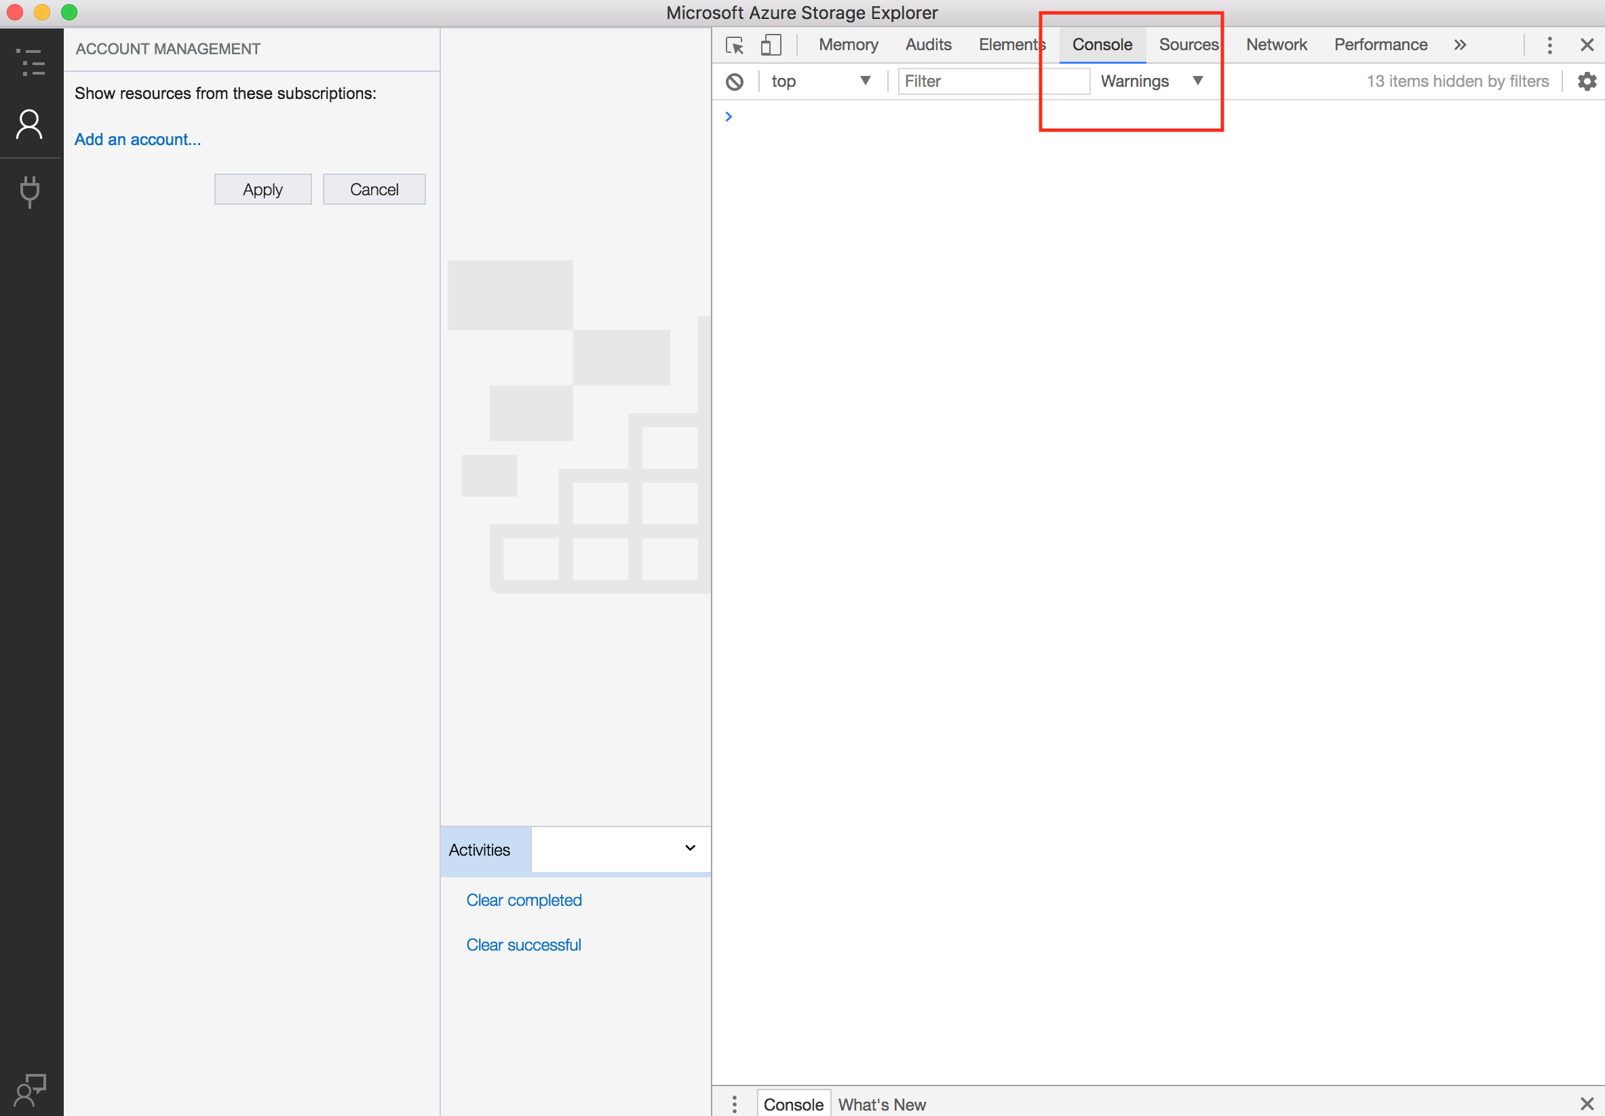Open the Warnings log level dropdown
1605x1116 pixels.
[x=1152, y=81]
